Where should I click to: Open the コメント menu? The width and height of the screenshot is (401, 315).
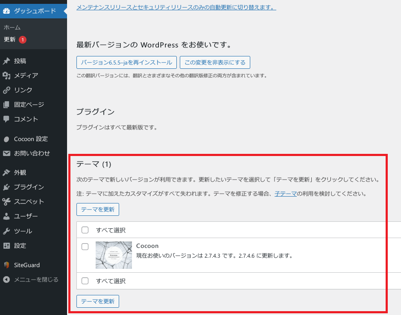tap(33, 119)
